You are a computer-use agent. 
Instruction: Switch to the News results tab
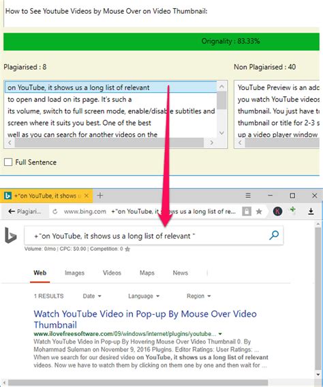click(180, 273)
